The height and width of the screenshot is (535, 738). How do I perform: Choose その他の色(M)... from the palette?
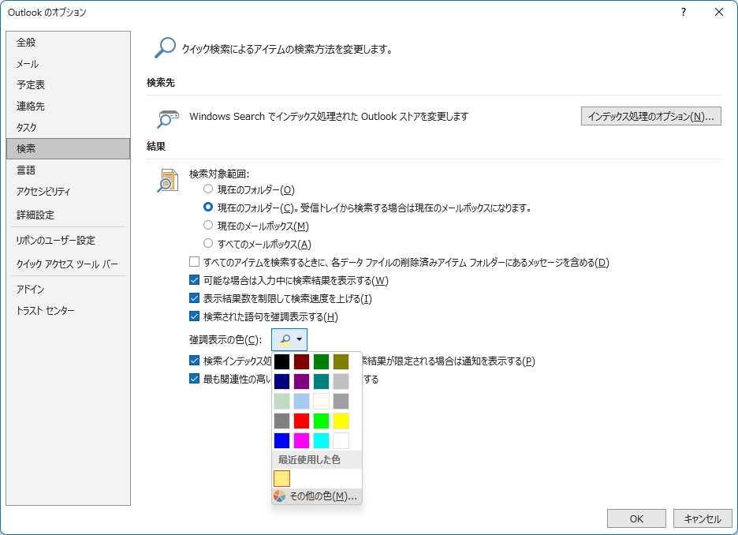point(317,496)
